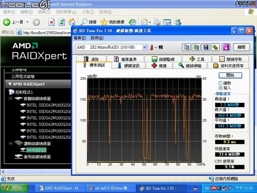Open HD Tune File menu
257x193 pixels.
(80, 38)
